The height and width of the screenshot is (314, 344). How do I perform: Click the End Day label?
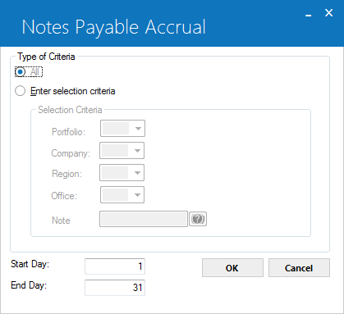coord(29,285)
